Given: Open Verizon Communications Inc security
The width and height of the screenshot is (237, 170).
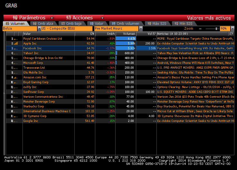Looking at the screenshot, I should (x=43, y=97).
